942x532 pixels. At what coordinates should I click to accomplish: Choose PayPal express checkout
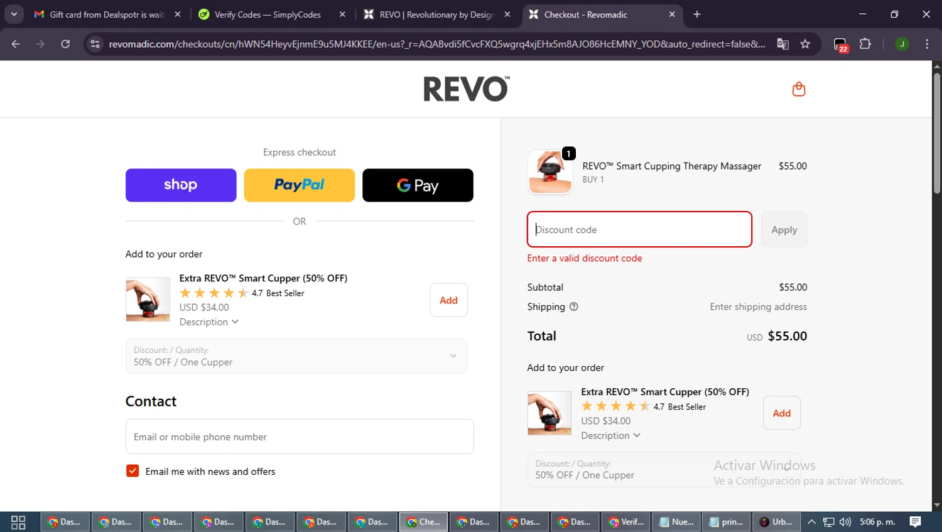[300, 185]
